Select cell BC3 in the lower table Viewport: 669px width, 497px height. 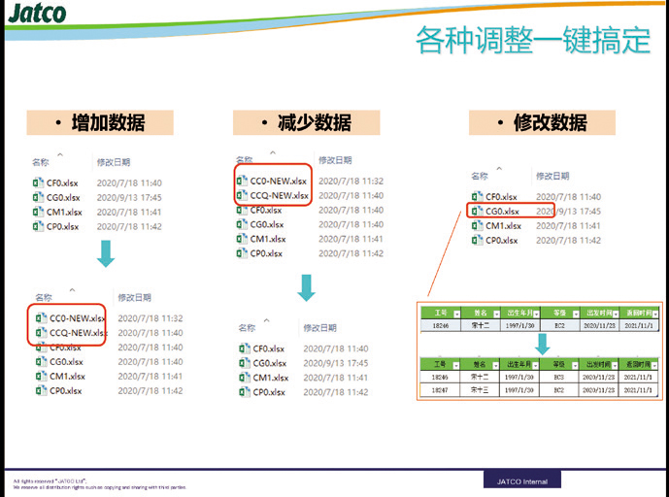tap(560, 376)
